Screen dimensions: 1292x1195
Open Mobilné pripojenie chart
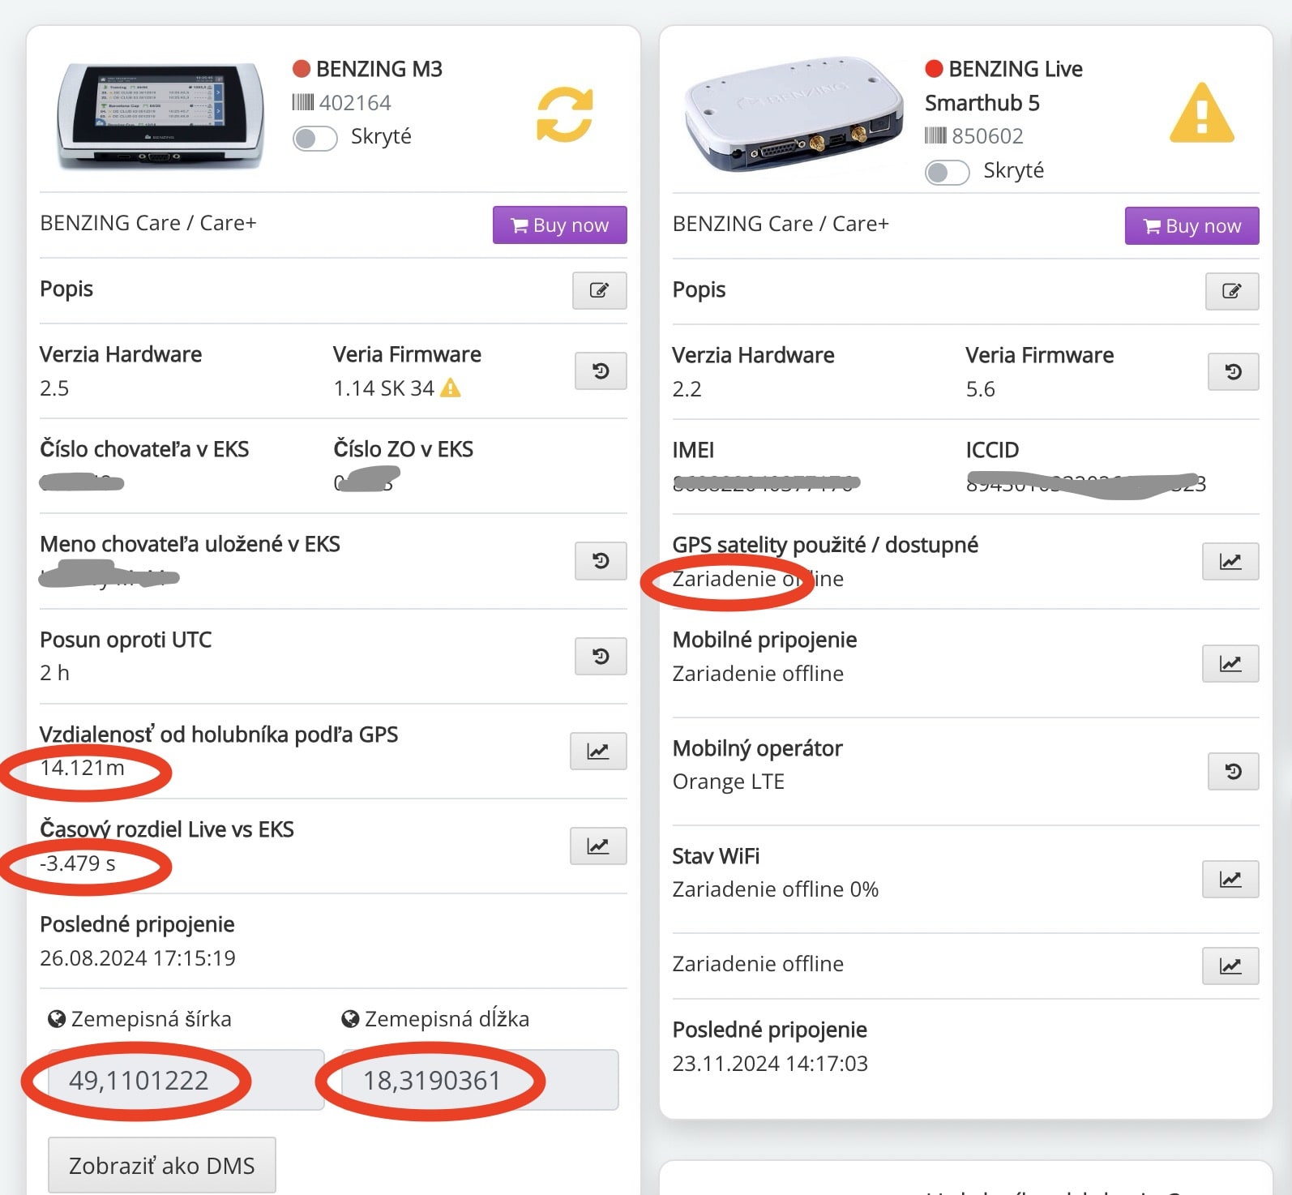point(1230,663)
